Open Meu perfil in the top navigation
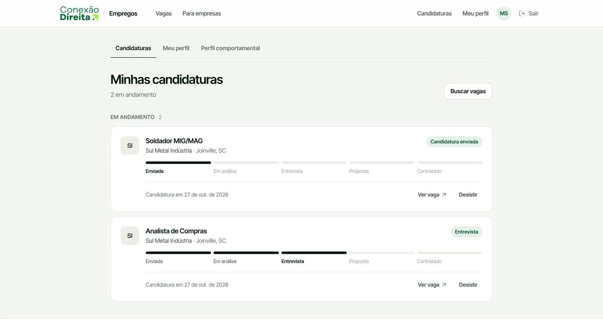 (x=475, y=13)
